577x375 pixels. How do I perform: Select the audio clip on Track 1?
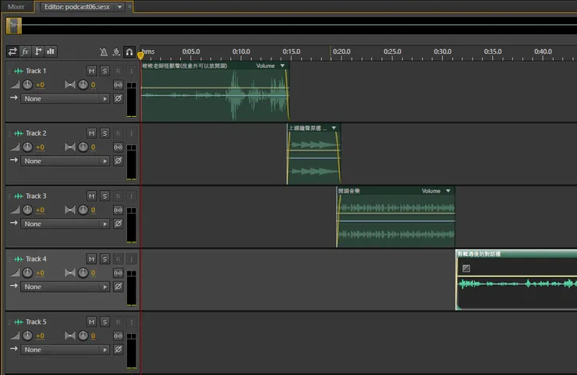[215, 92]
